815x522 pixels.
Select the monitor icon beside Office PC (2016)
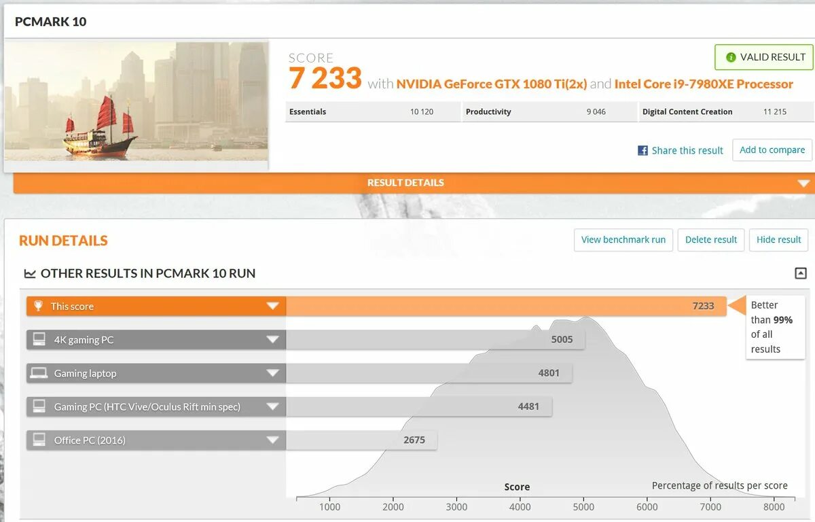39,440
